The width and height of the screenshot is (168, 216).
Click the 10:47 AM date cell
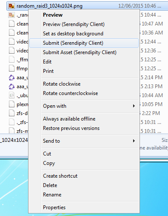(x=151, y=24)
